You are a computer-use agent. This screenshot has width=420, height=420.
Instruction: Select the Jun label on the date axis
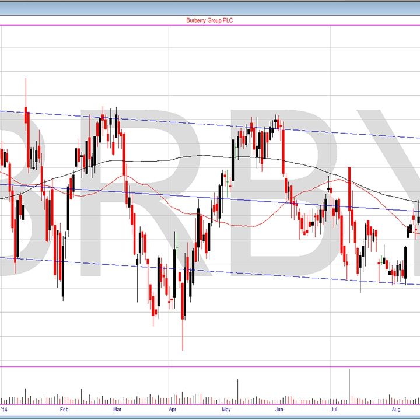click(x=279, y=409)
